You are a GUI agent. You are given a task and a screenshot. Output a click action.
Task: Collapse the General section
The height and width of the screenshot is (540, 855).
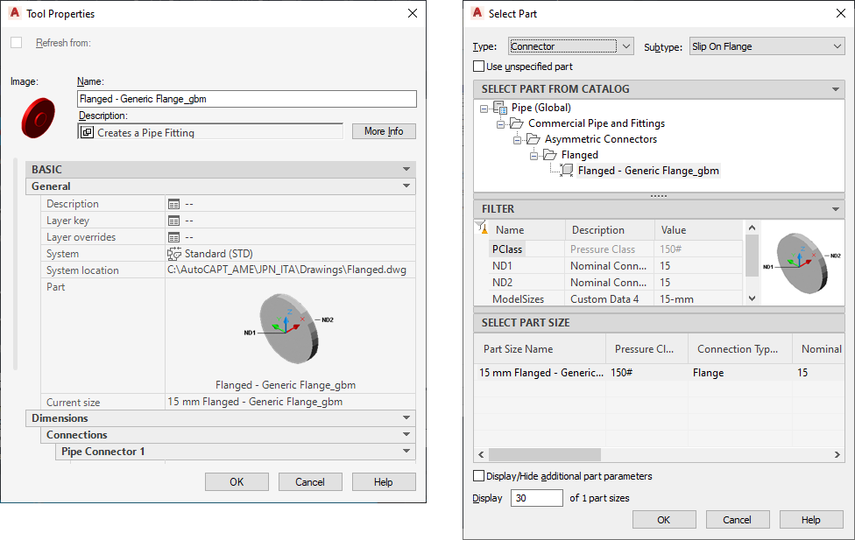click(406, 186)
